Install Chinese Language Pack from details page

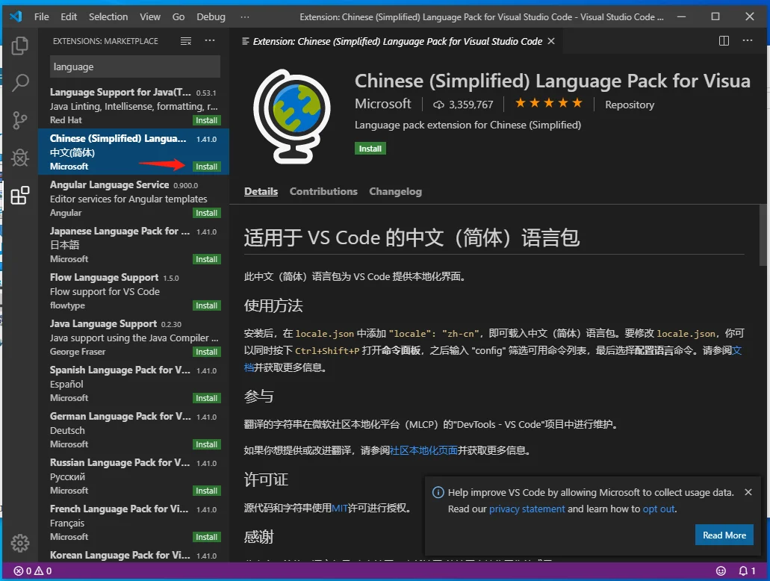pyautogui.click(x=370, y=149)
